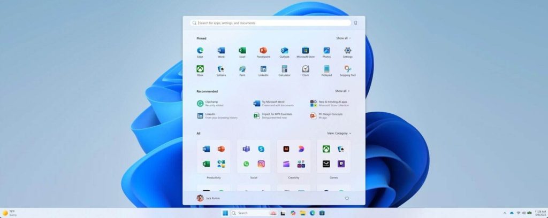Open Microsoft Store from Pinned apps
Screen dimensions: 548x218
[306, 52]
